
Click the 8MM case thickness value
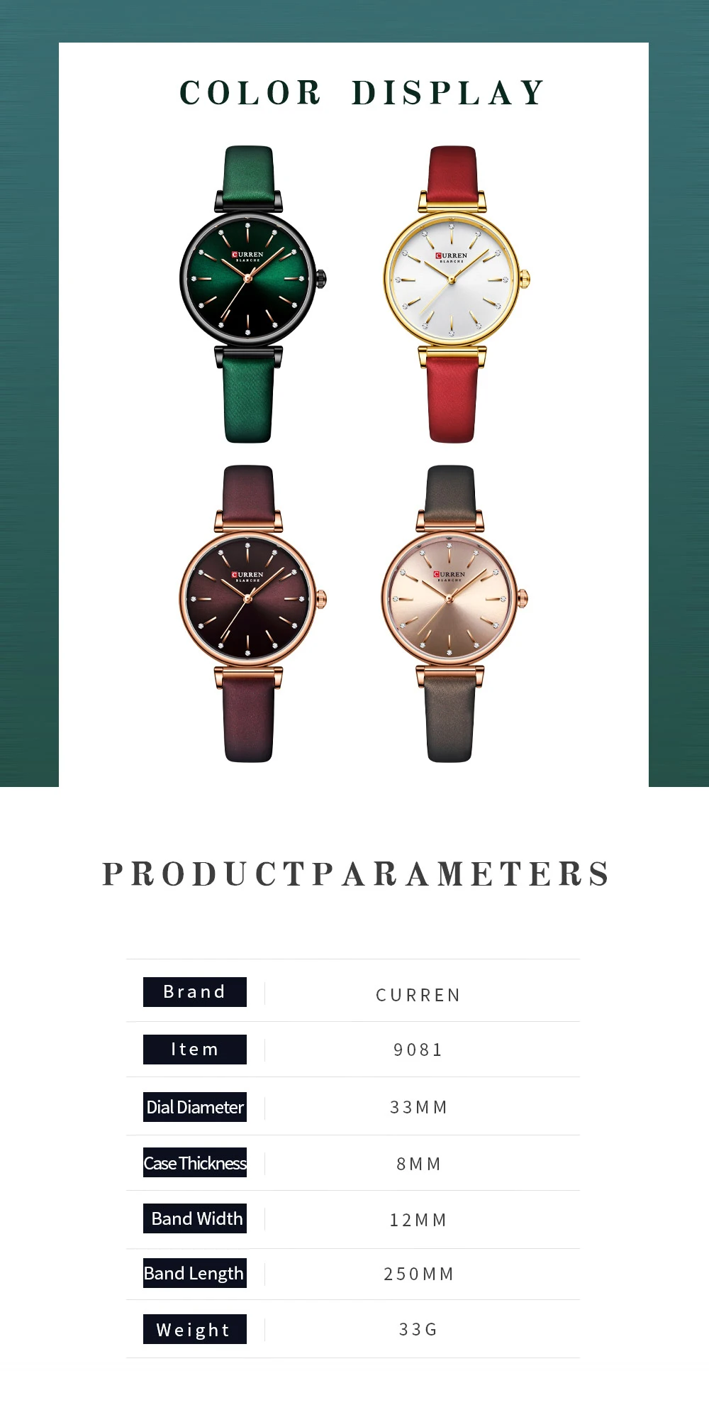click(419, 1164)
